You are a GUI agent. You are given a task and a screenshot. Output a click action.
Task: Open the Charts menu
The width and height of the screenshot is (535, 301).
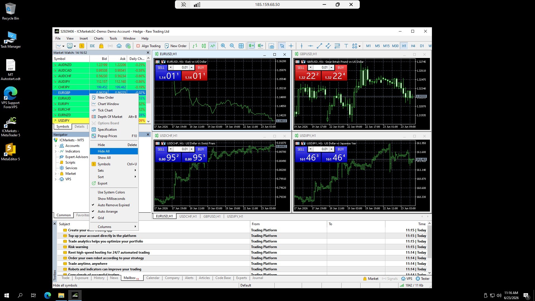[99, 38]
